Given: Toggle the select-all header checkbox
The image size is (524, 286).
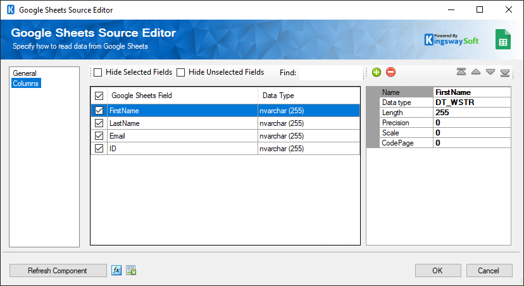Looking at the screenshot, I should coord(99,96).
